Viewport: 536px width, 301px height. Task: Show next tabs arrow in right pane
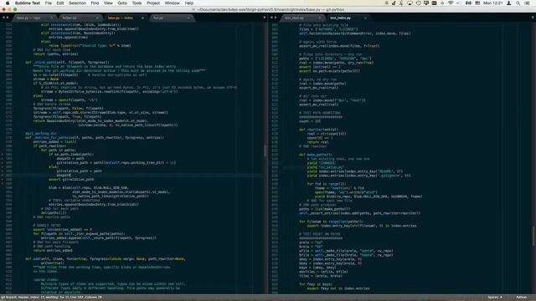276,18
